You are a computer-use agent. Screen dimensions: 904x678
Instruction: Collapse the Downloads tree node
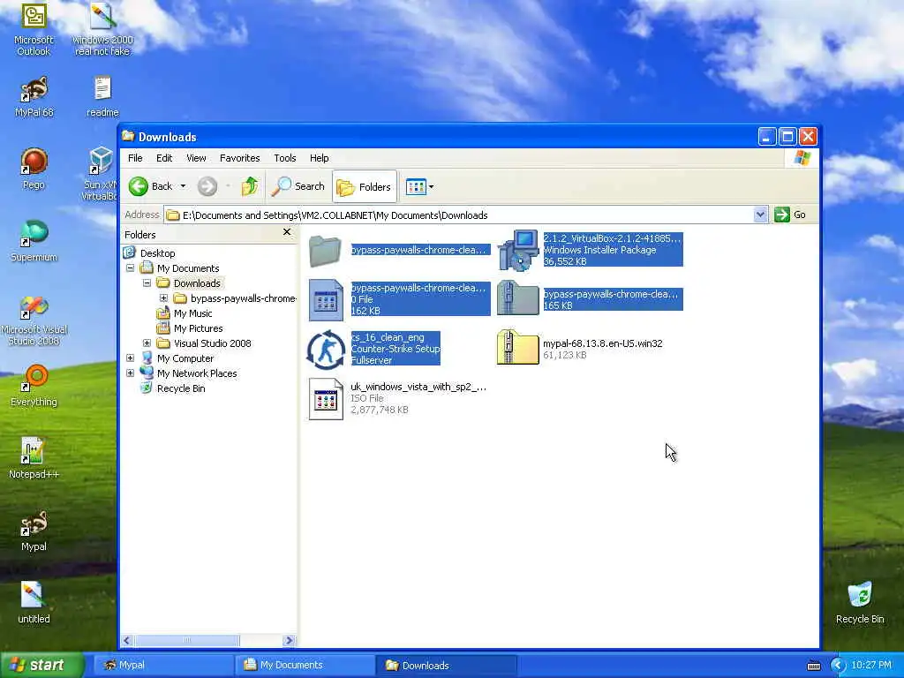[x=147, y=283]
